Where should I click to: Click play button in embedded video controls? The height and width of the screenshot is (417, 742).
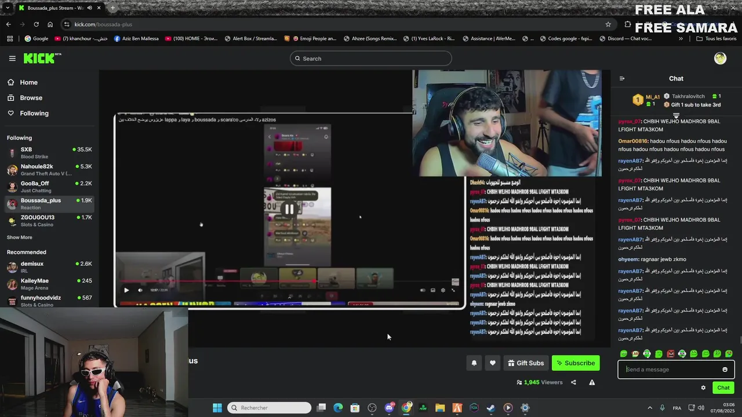[126, 290]
